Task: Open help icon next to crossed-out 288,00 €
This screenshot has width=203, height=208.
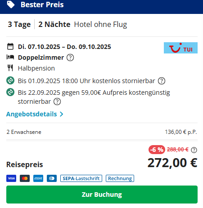Action: (194, 150)
